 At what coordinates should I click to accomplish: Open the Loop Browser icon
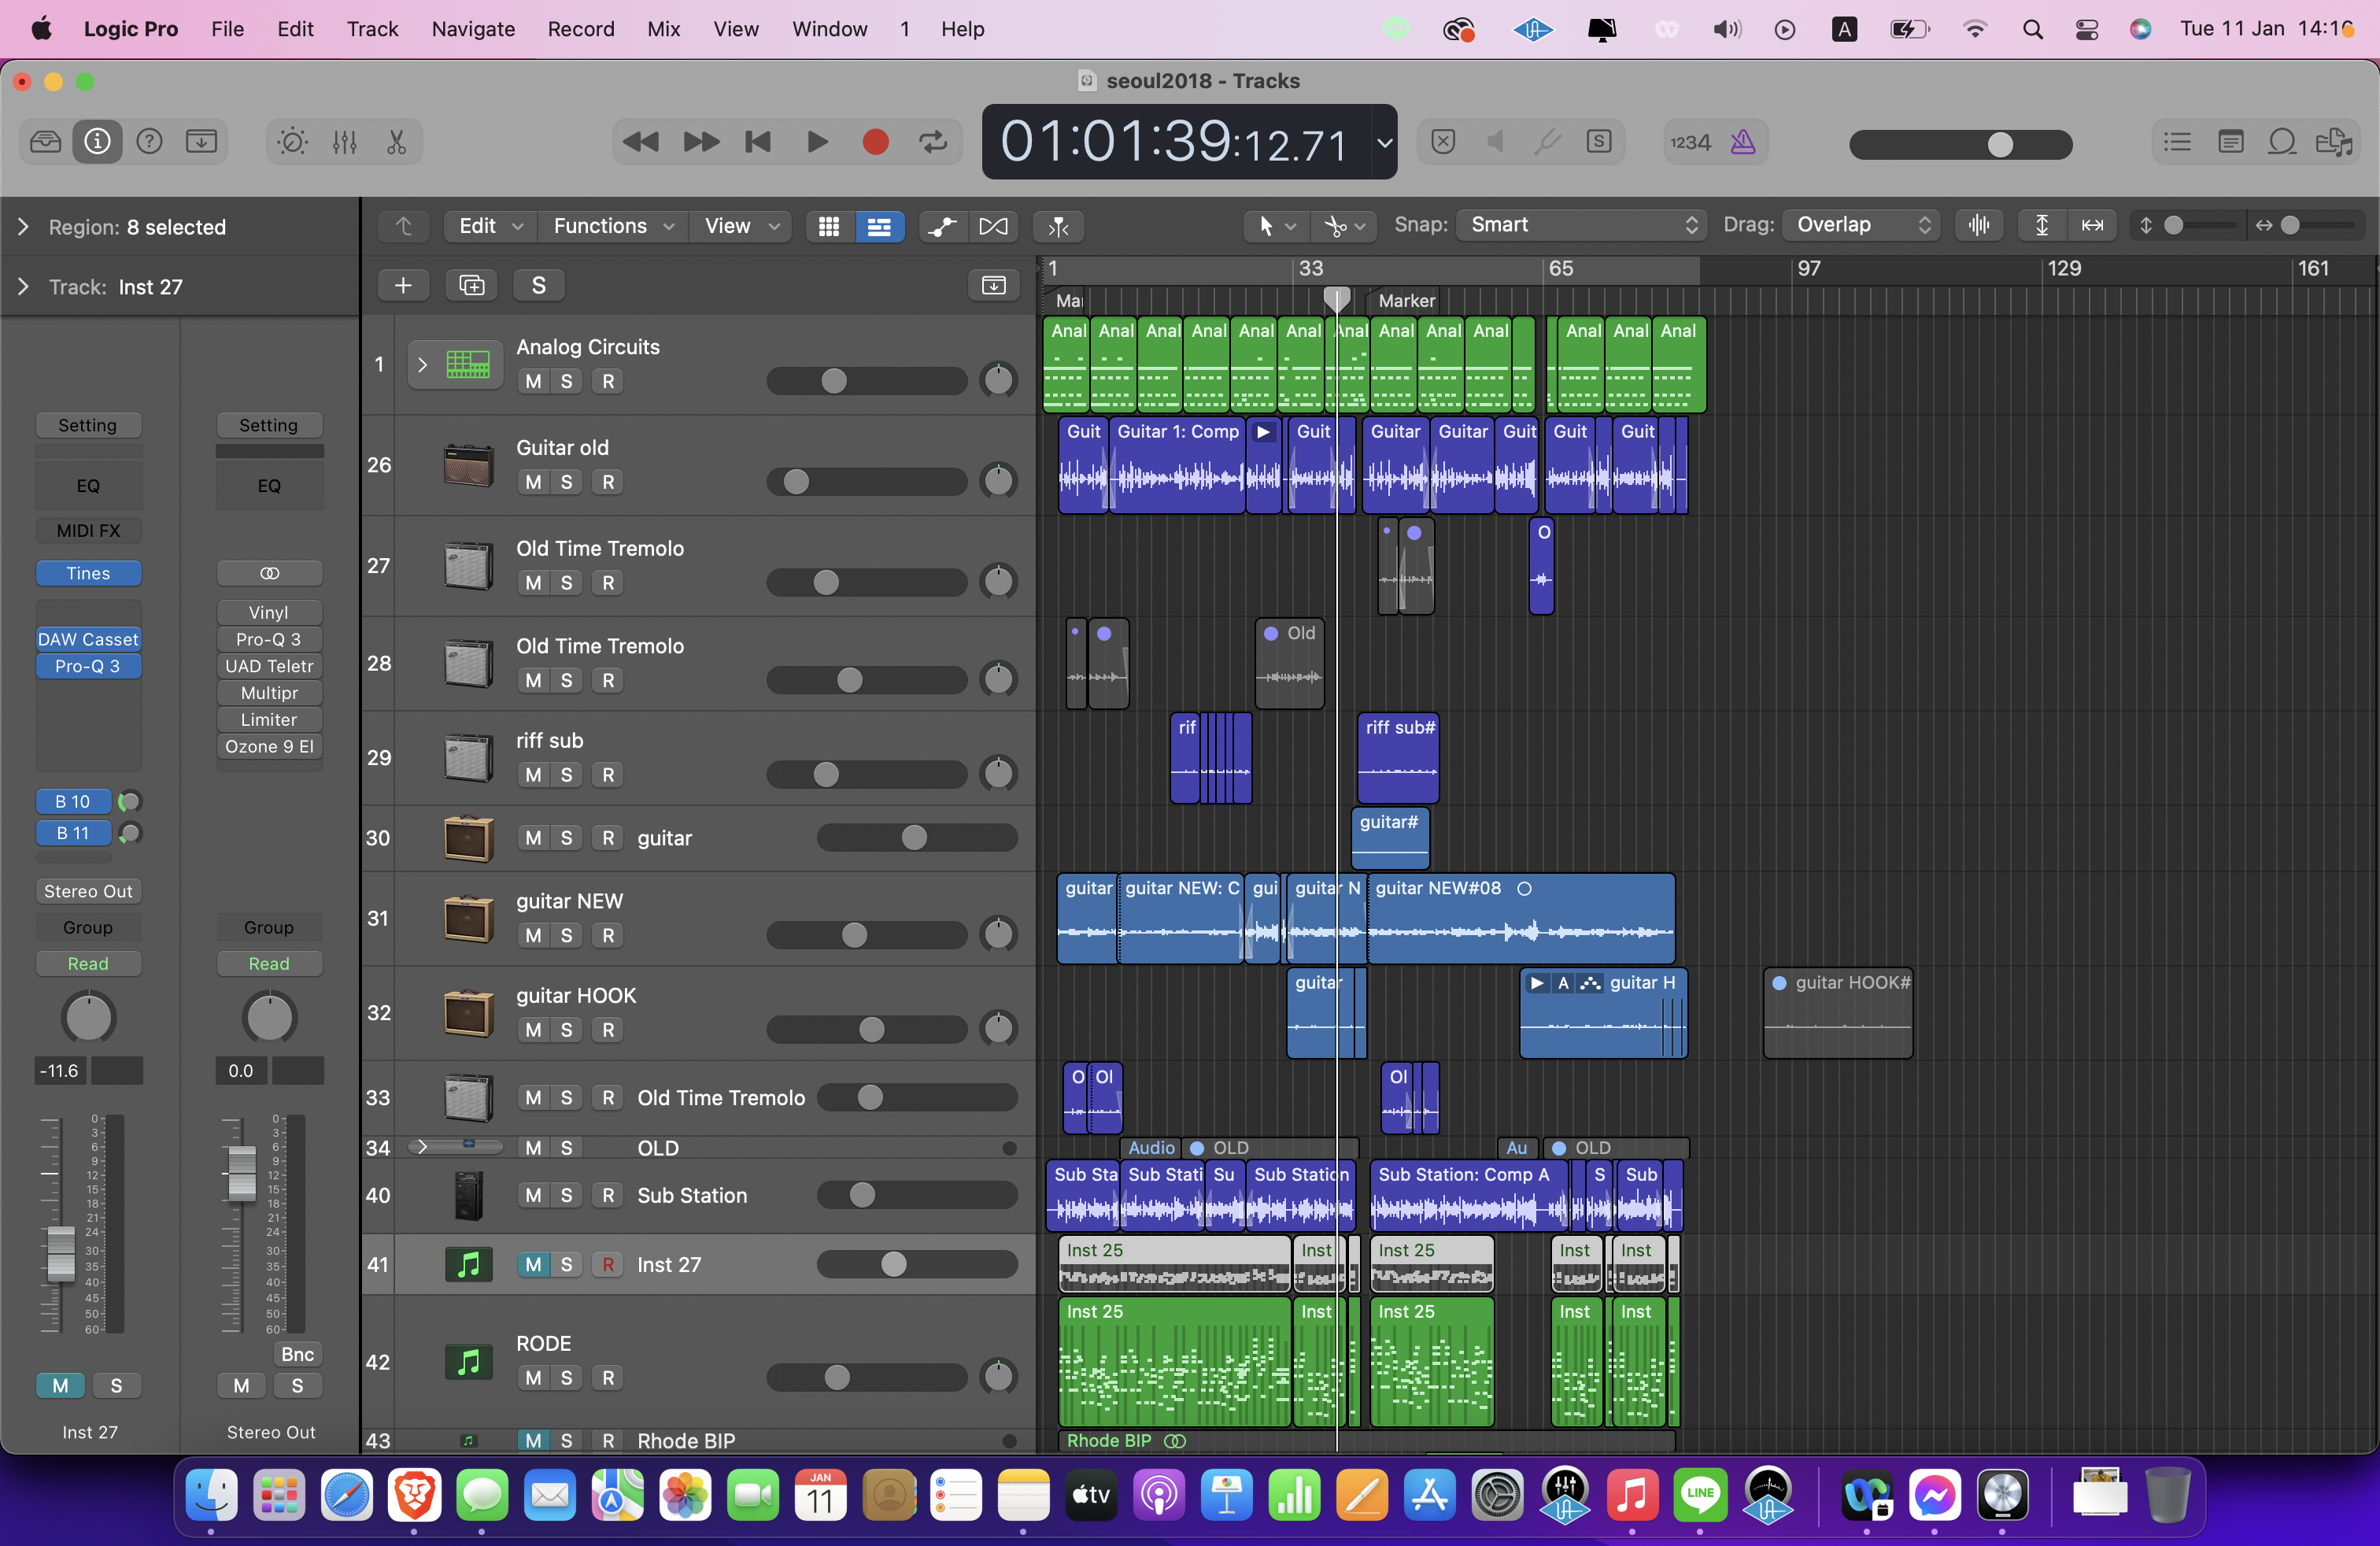(2281, 142)
